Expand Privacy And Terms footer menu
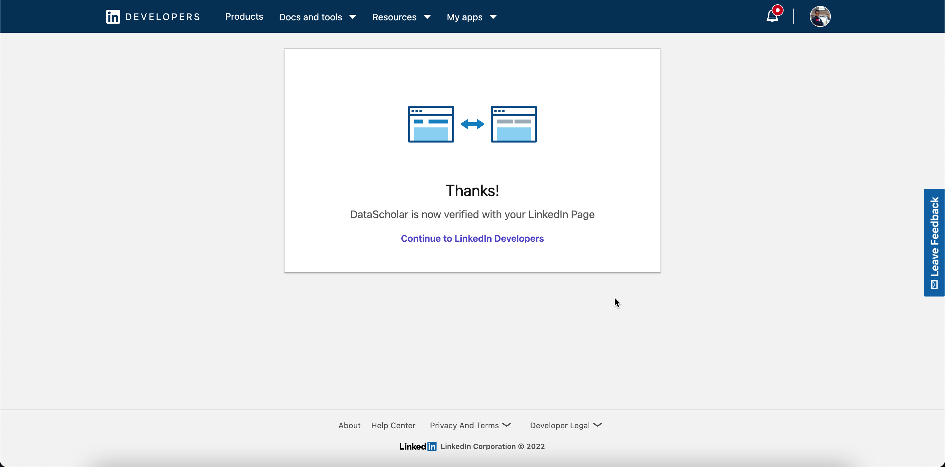945x467 pixels. (470, 425)
